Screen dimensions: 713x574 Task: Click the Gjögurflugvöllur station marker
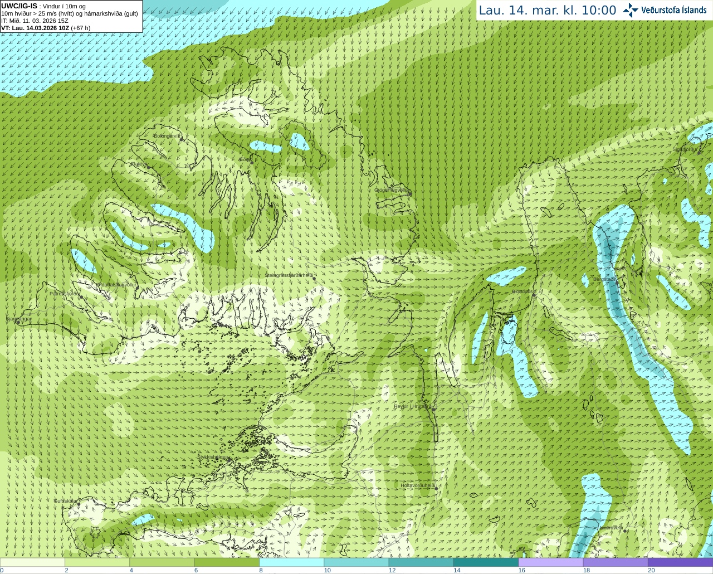[x=410, y=193]
